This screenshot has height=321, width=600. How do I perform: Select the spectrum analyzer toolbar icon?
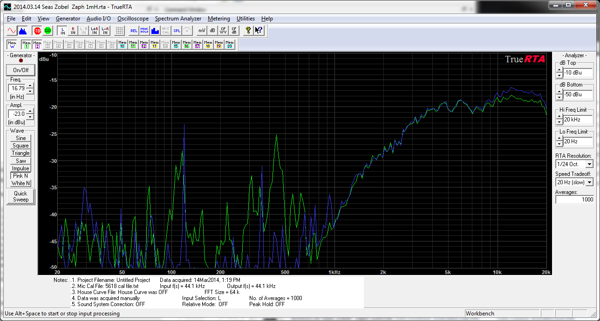pos(22,31)
